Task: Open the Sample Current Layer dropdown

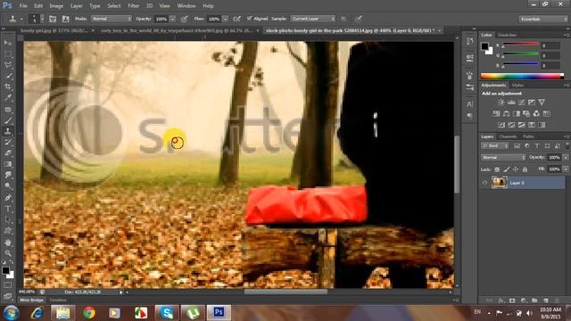Action: [x=313, y=19]
